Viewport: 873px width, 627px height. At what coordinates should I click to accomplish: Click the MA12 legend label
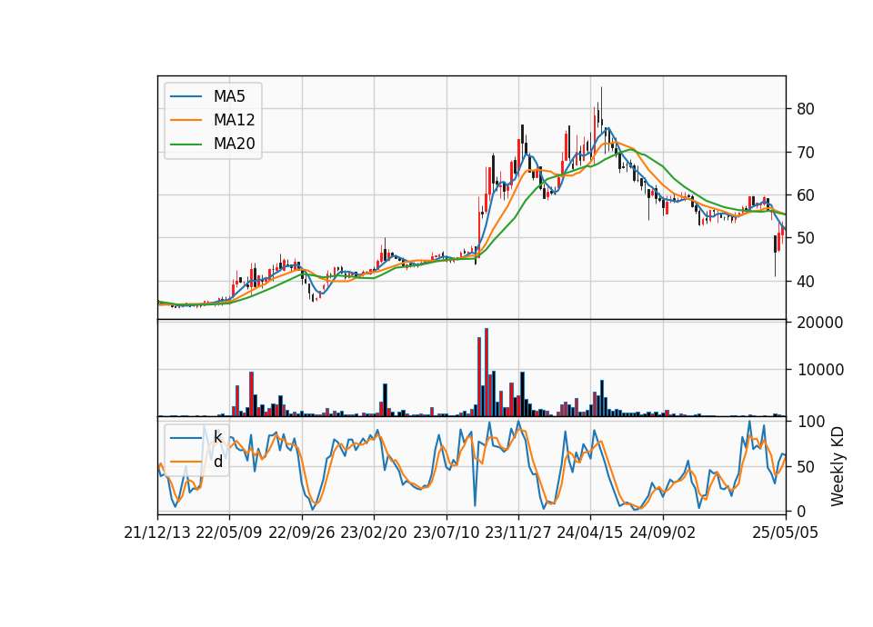click(x=234, y=120)
